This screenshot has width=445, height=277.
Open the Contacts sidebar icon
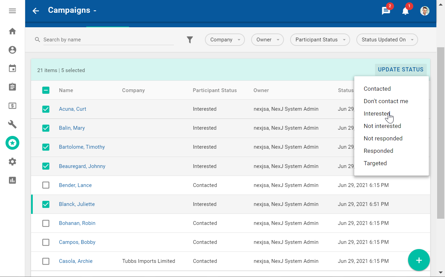[12, 50]
